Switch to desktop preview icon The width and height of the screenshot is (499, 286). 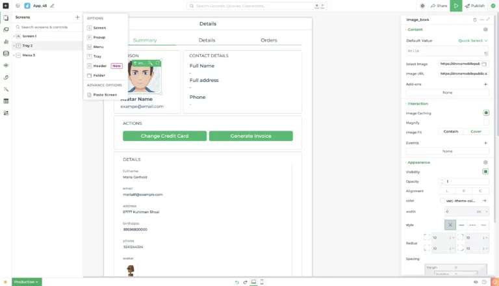[253, 282]
